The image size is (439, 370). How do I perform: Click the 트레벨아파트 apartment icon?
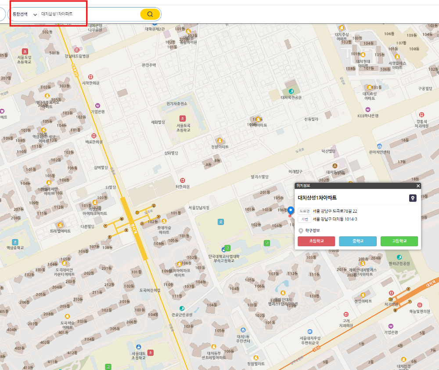60,225
